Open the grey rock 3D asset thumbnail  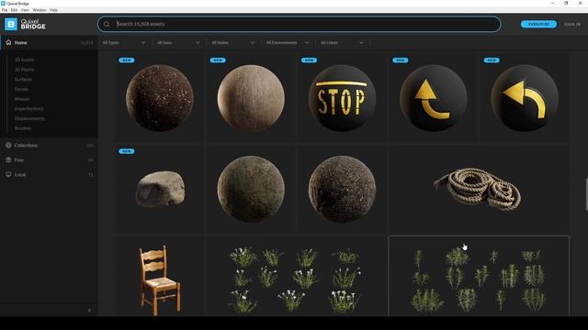pyautogui.click(x=160, y=189)
